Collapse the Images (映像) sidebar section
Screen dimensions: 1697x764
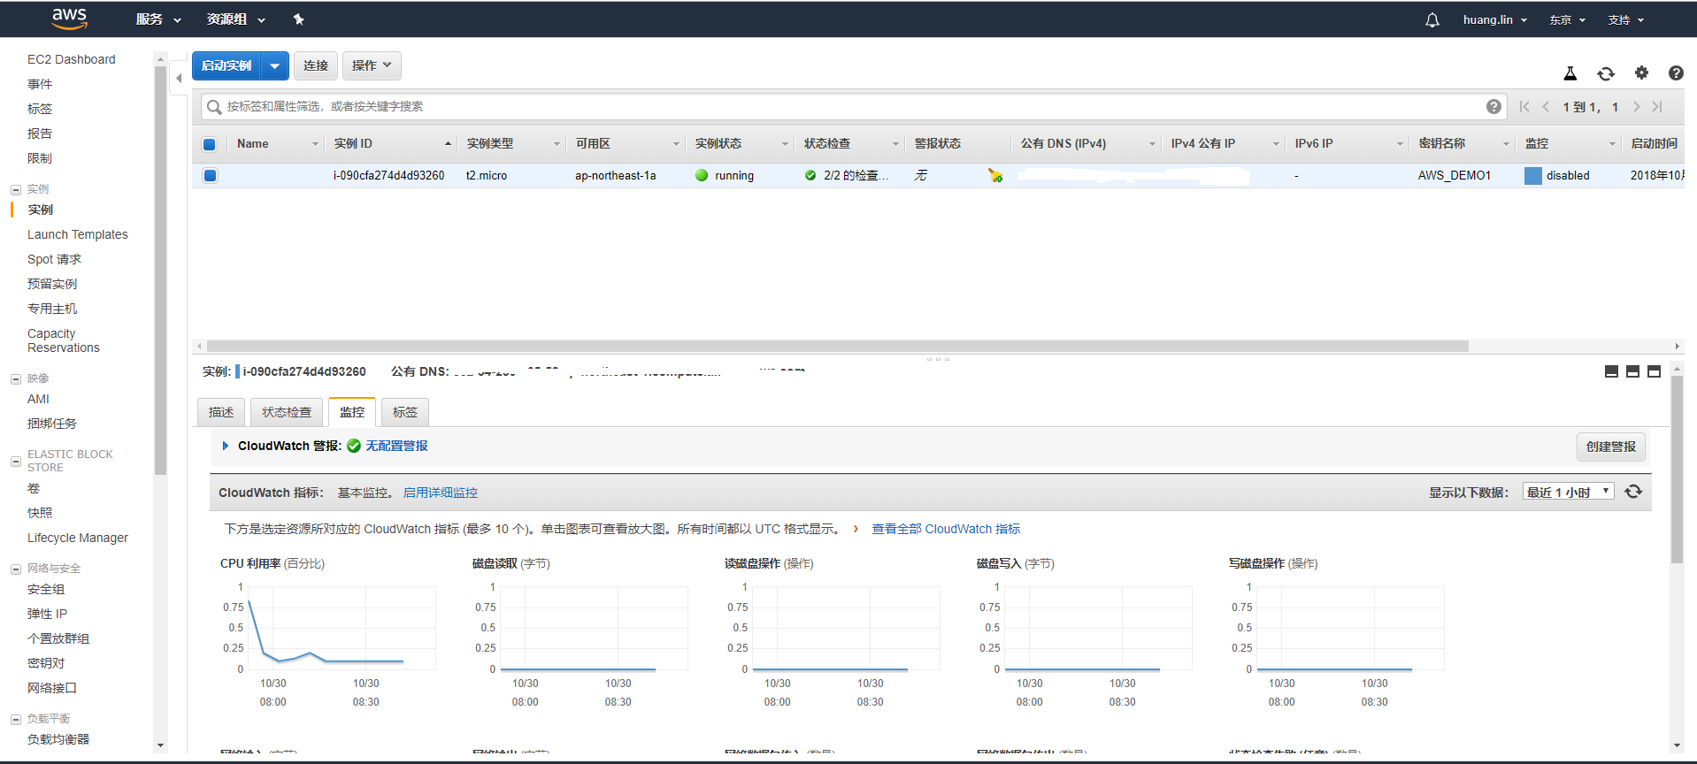point(16,378)
